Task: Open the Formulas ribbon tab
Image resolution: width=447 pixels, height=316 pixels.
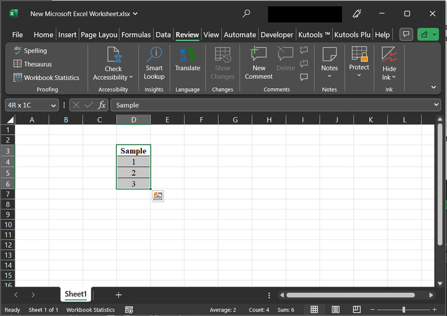Action: pos(136,34)
